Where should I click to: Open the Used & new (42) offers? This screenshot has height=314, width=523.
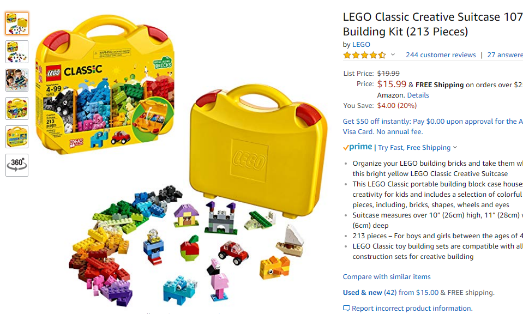pos(390,292)
